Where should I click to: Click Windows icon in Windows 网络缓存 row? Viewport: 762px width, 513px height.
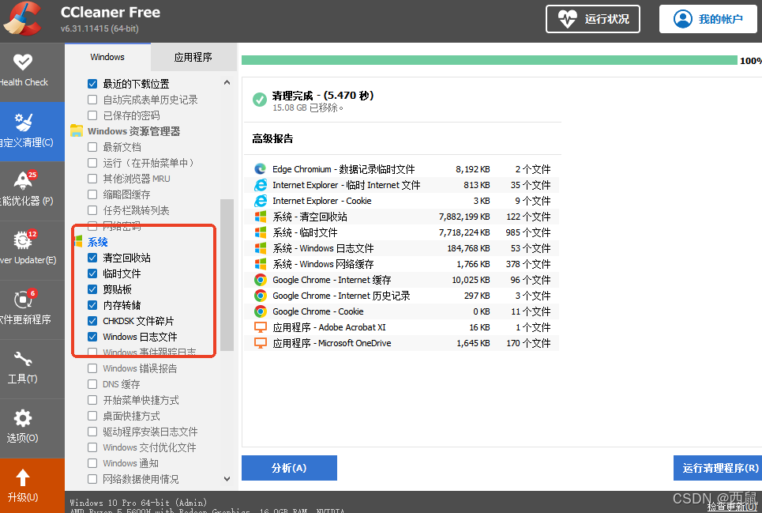(x=261, y=263)
